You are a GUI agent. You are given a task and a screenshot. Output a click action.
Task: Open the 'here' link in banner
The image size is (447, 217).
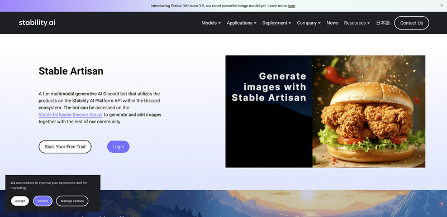[x=291, y=6]
